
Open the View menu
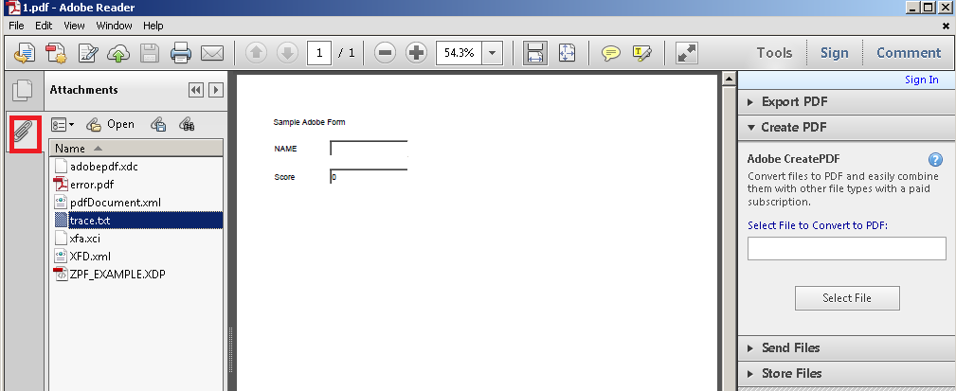[x=75, y=26]
